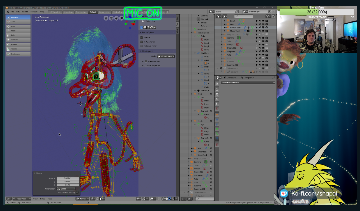This screenshot has width=360, height=211.
Task: Open the Orientation Global dropdown
Action: click(x=66, y=189)
